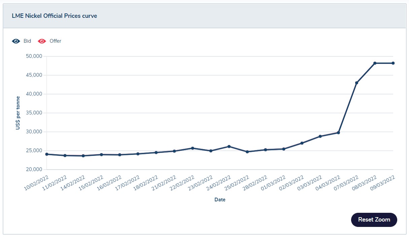Select the 03/03/2022 data point
The height and width of the screenshot is (237, 409).
pyautogui.click(x=320, y=136)
